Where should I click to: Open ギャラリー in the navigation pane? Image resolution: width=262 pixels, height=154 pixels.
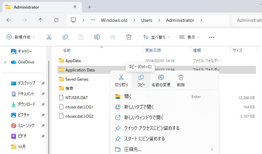tap(21, 52)
